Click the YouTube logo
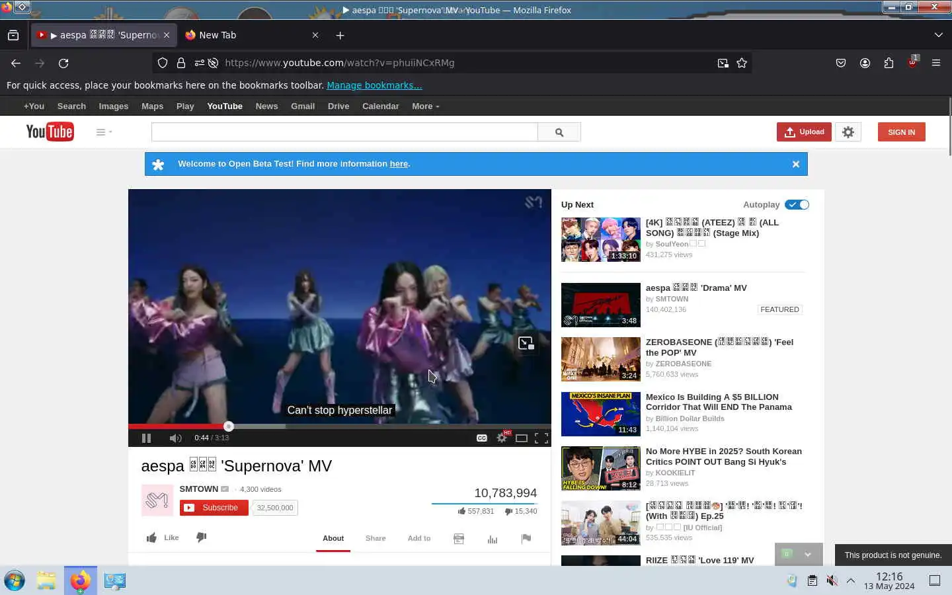The image size is (952, 595). 50,132
